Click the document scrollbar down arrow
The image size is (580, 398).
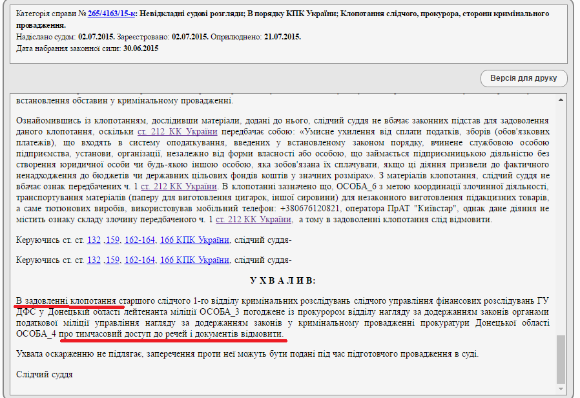coord(561,388)
